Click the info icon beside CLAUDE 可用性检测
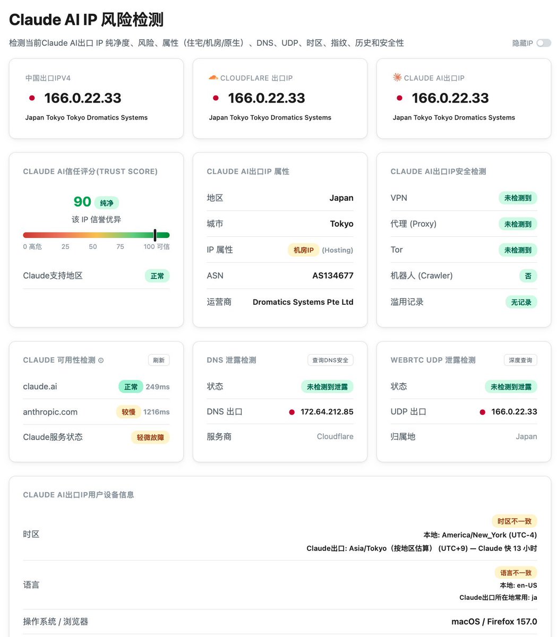The image size is (557, 637). [x=101, y=360]
